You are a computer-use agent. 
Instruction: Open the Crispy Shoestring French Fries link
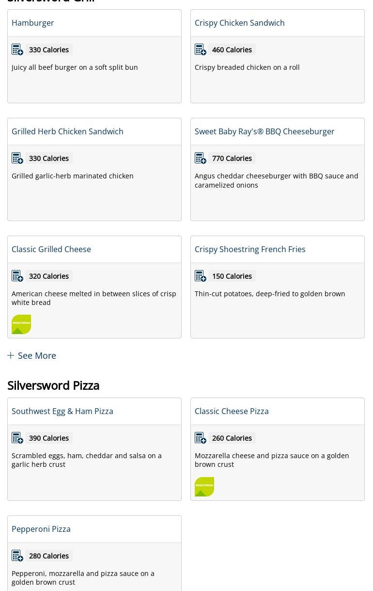click(250, 249)
